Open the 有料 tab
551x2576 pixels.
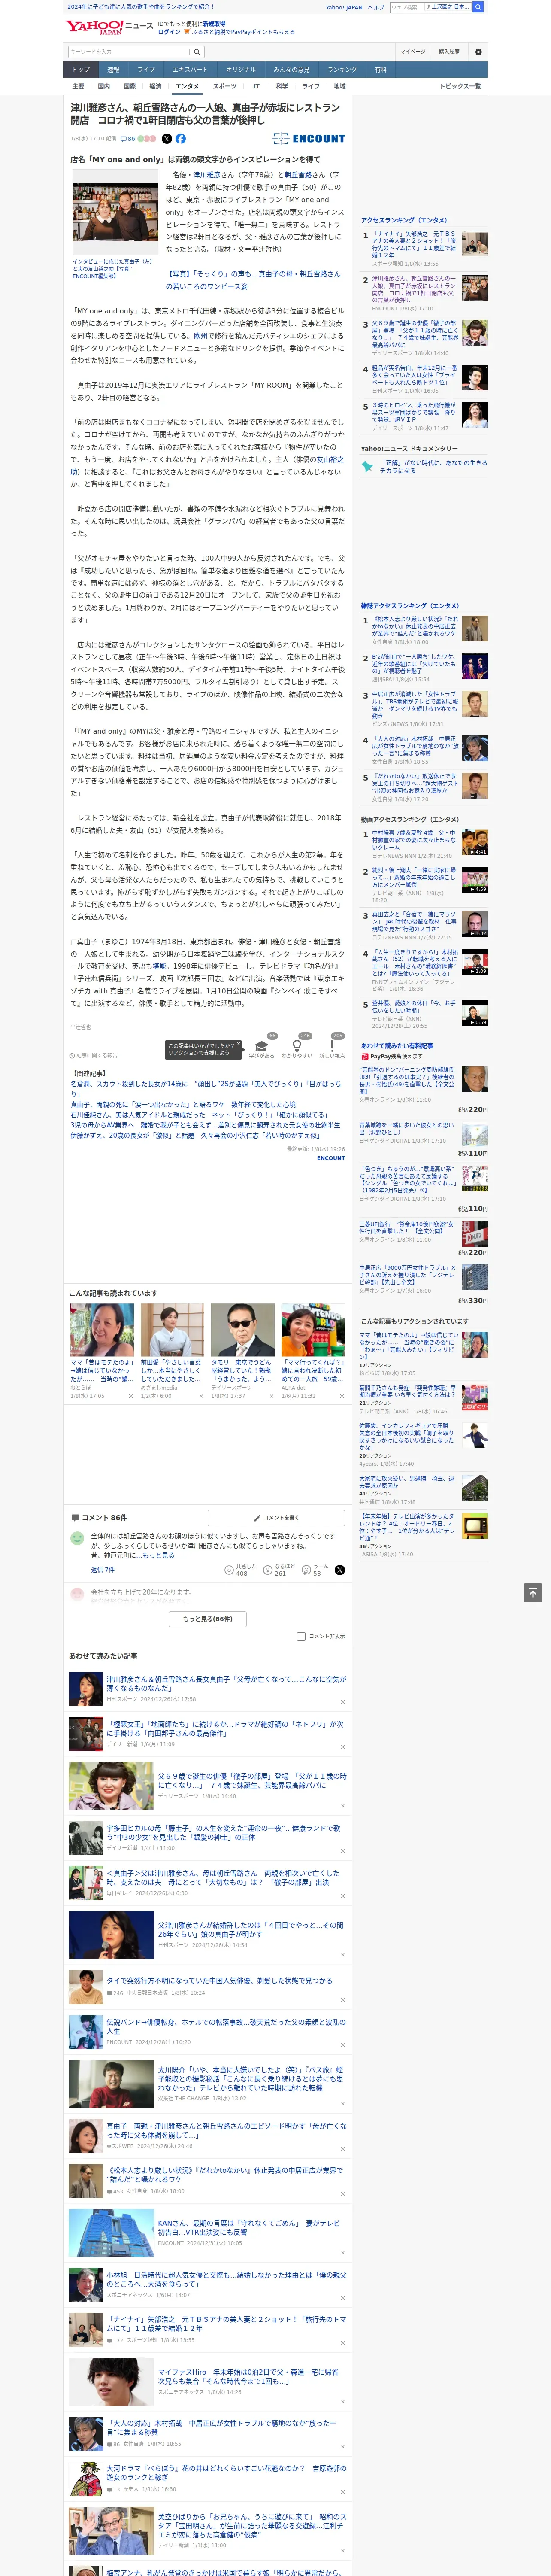click(381, 70)
